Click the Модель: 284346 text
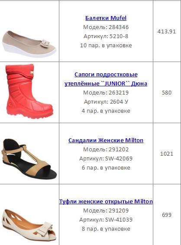Viewport: 181px width, 245px height. coord(106,27)
